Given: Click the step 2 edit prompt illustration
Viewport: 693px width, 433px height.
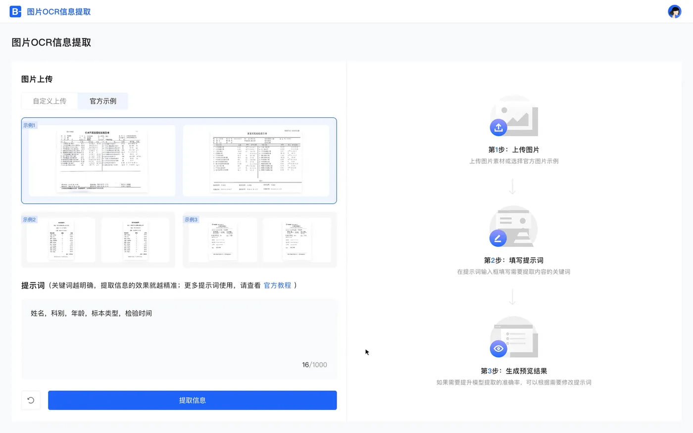Looking at the screenshot, I should click(513, 226).
